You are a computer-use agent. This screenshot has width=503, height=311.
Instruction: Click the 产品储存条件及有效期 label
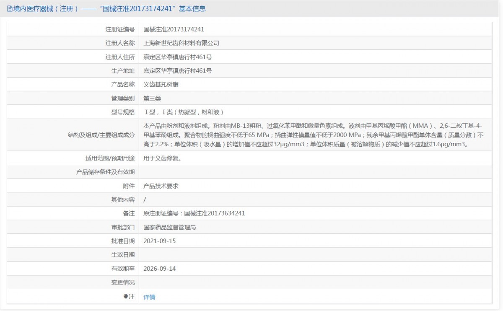click(105, 172)
